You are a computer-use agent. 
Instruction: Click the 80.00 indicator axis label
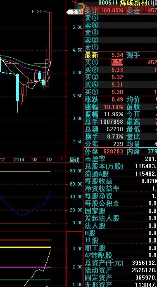[x=76, y=171]
